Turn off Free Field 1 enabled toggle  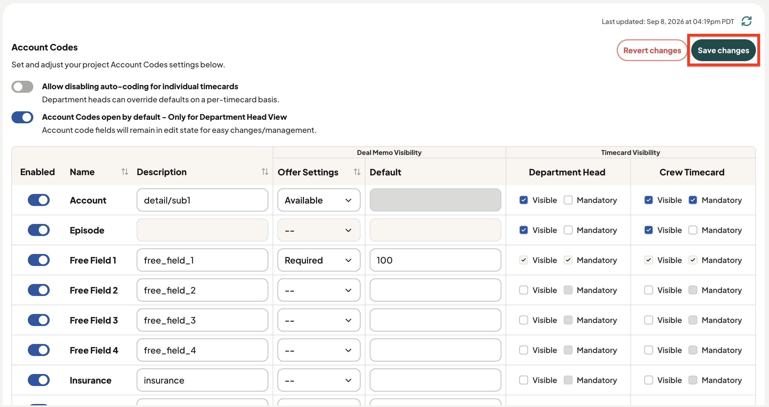point(38,260)
